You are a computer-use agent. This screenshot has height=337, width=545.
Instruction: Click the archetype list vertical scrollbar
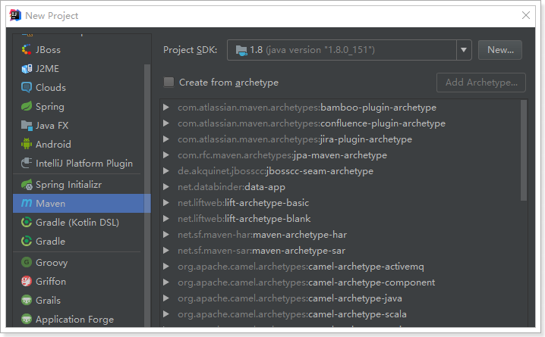[523, 151]
